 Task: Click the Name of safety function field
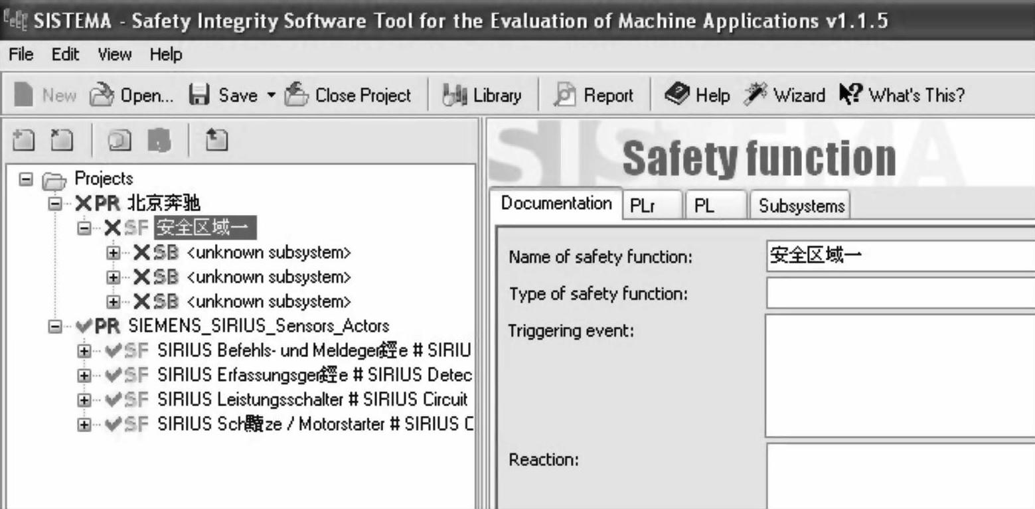[900, 256]
